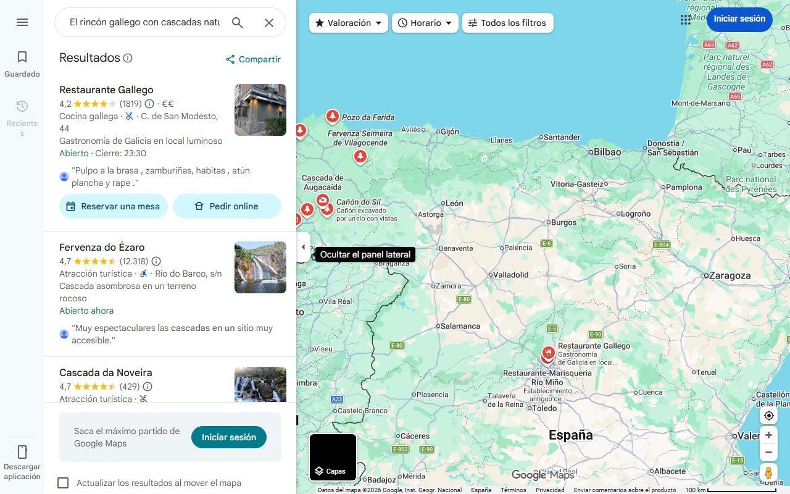Open Todos los filtros options

click(x=507, y=22)
